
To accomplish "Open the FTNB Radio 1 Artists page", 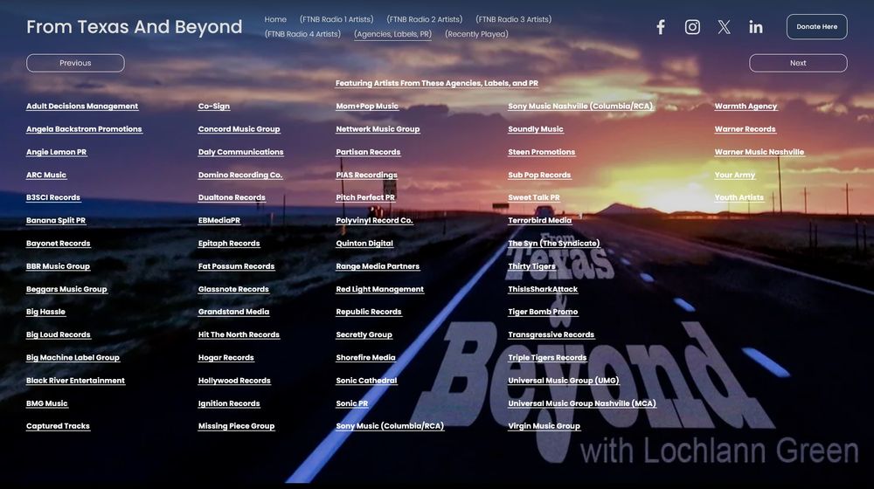I will [336, 19].
